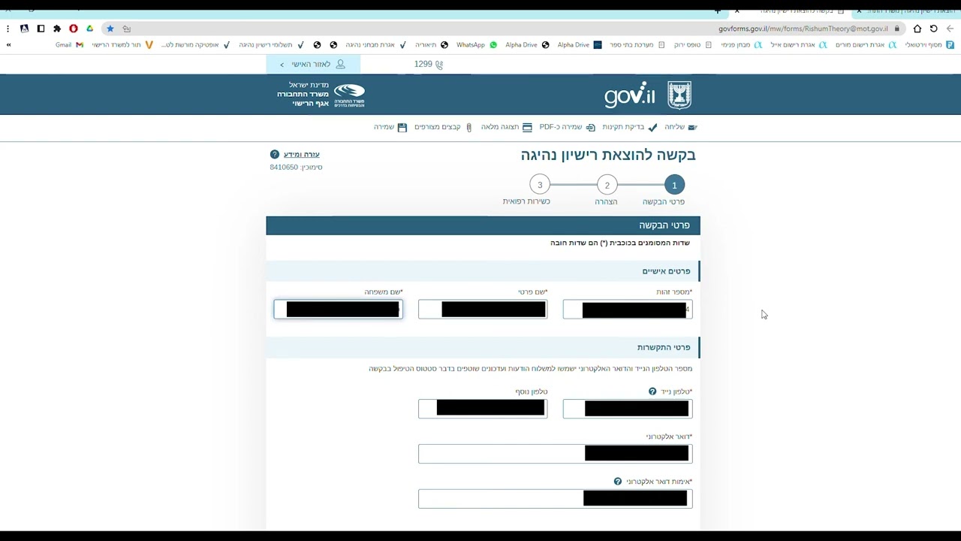The width and height of the screenshot is (961, 541).
Task: Click the Opera red extension icon
Action: click(x=73, y=29)
